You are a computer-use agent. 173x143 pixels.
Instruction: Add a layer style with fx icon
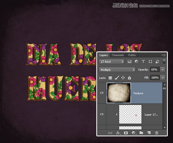pyautogui.click(x=118, y=133)
